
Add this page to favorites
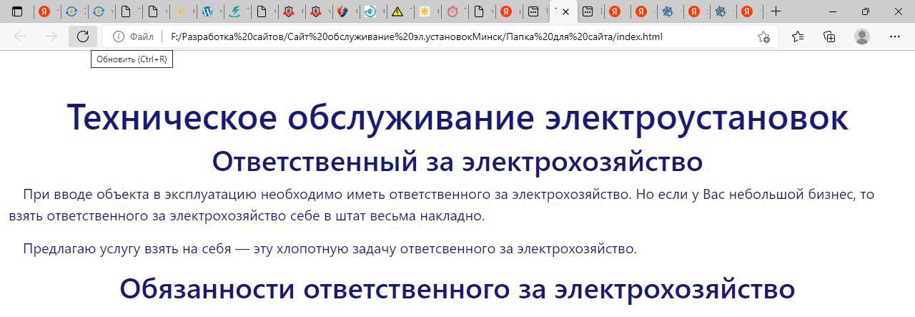point(763,36)
